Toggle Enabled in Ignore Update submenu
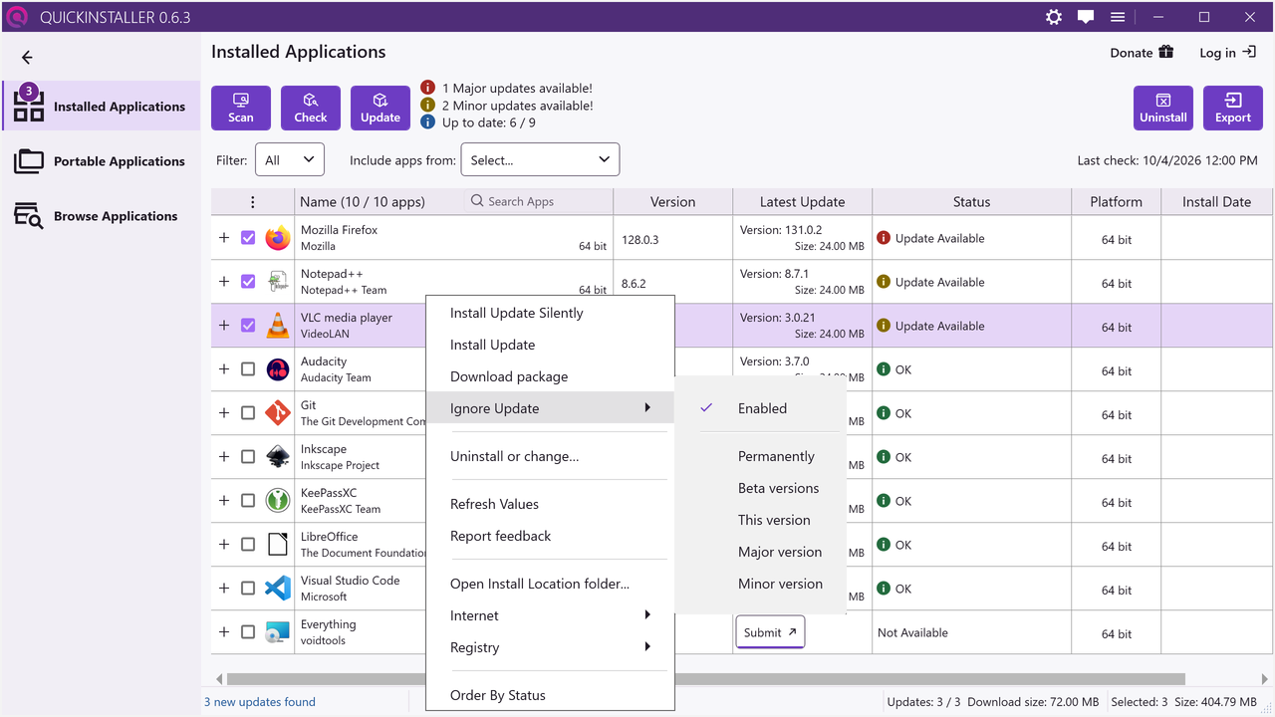Screen dimensions: 1275x717 coord(761,408)
